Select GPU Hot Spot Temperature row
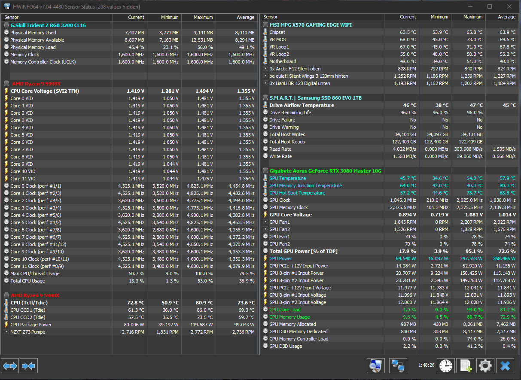The image size is (521, 380). click(390, 193)
